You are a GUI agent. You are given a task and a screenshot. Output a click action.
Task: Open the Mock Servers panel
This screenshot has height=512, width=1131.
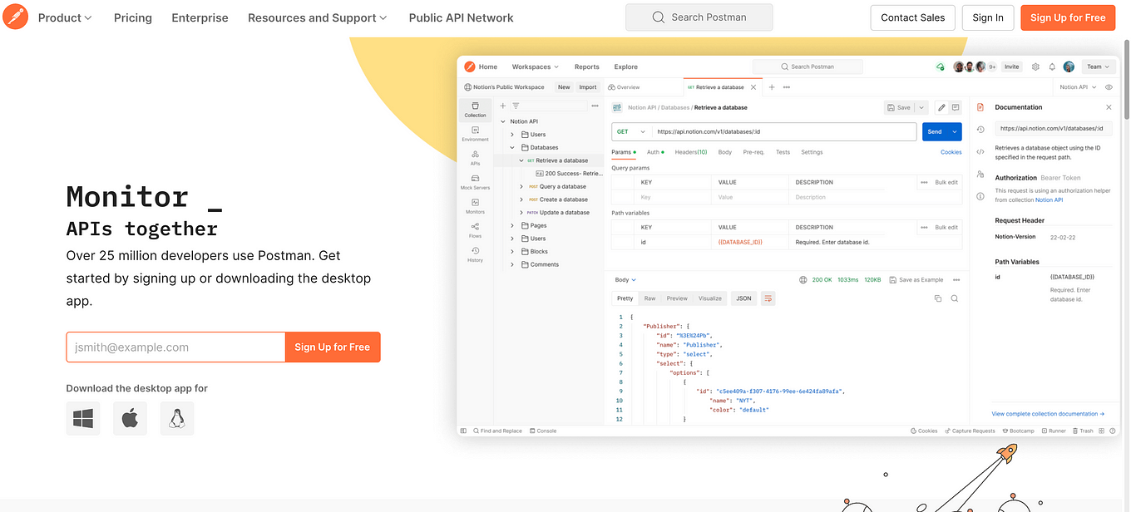[475, 177]
